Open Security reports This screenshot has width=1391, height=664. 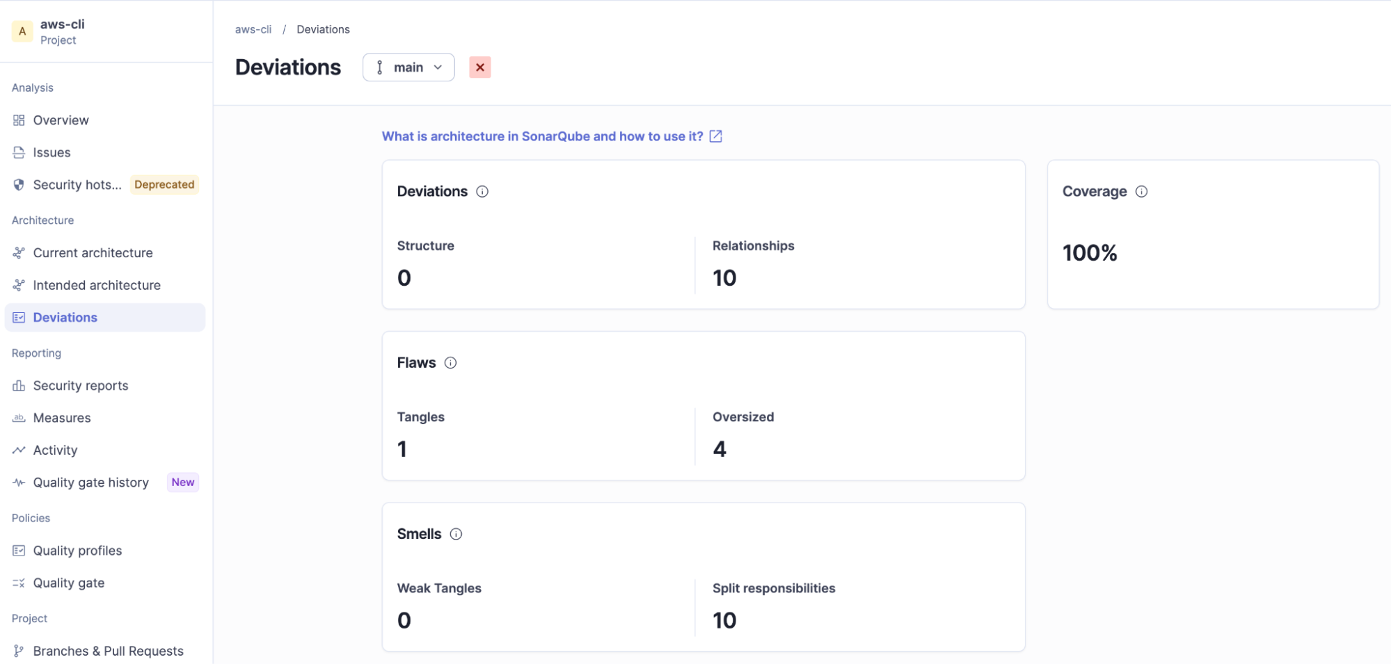(x=105, y=386)
